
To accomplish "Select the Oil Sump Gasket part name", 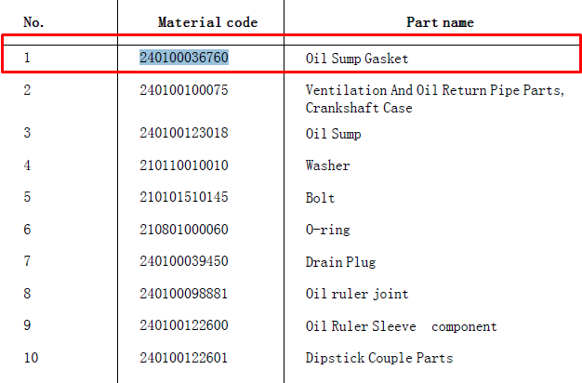I will click(357, 59).
